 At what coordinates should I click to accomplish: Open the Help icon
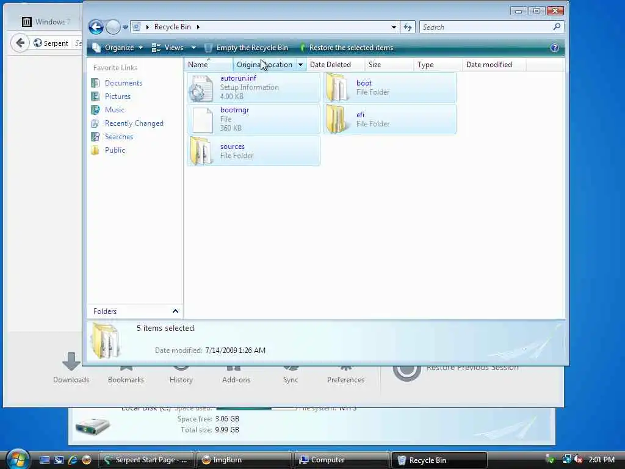coord(554,48)
